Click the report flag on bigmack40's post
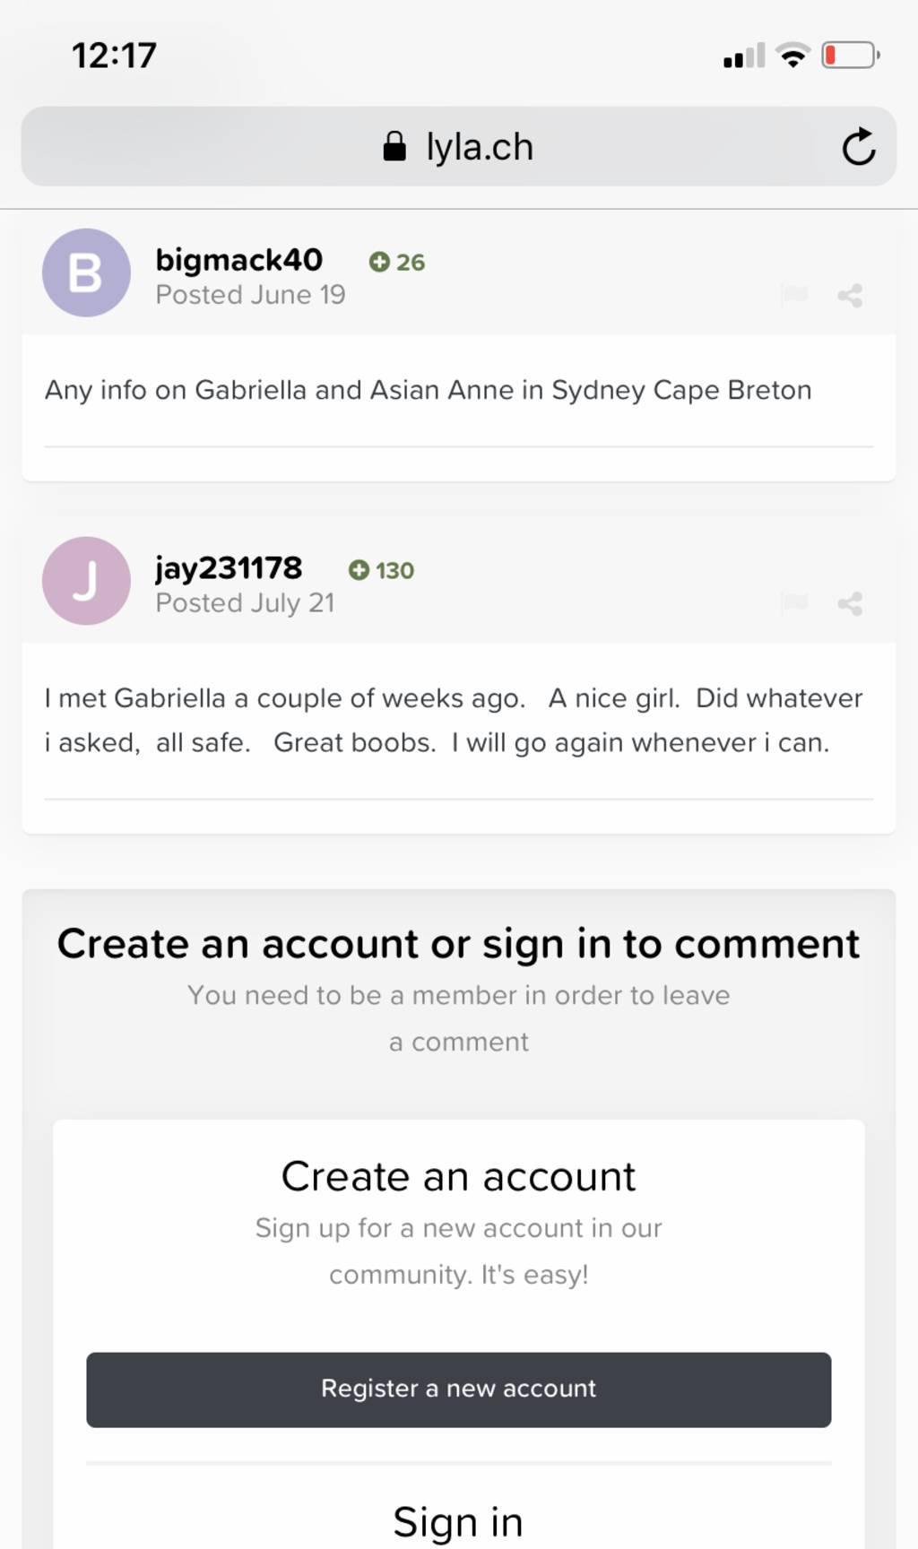 tap(794, 294)
